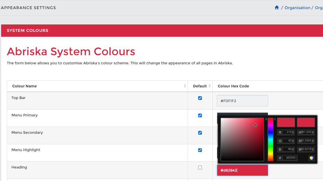
Task: Select the new colour preview swatch
Action: [286, 122]
